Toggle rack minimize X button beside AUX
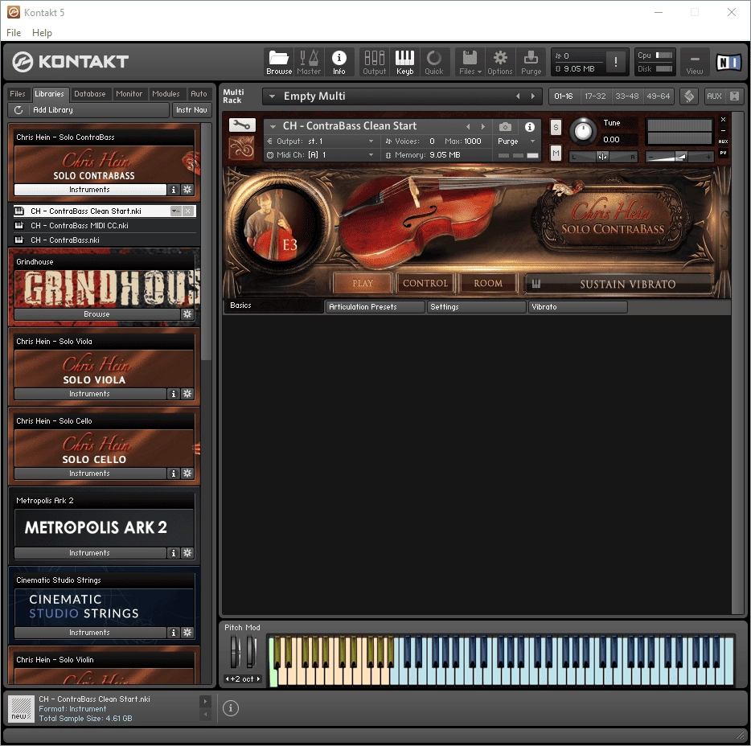The image size is (751, 746). tap(734, 96)
